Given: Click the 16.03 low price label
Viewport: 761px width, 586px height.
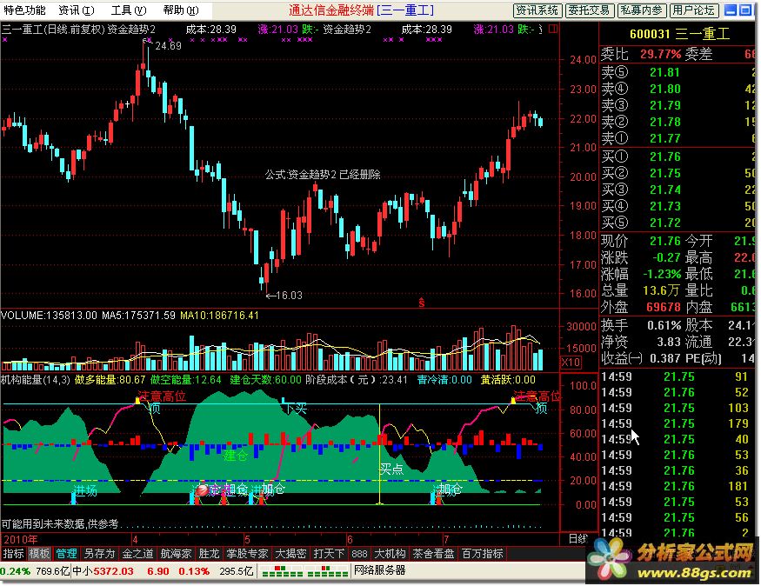Looking at the screenshot, I should (289, 295).
